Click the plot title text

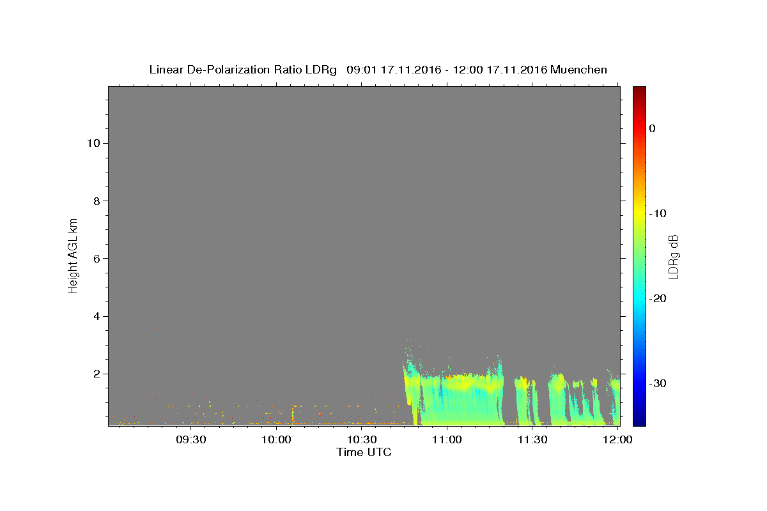[x=378, y=70]
